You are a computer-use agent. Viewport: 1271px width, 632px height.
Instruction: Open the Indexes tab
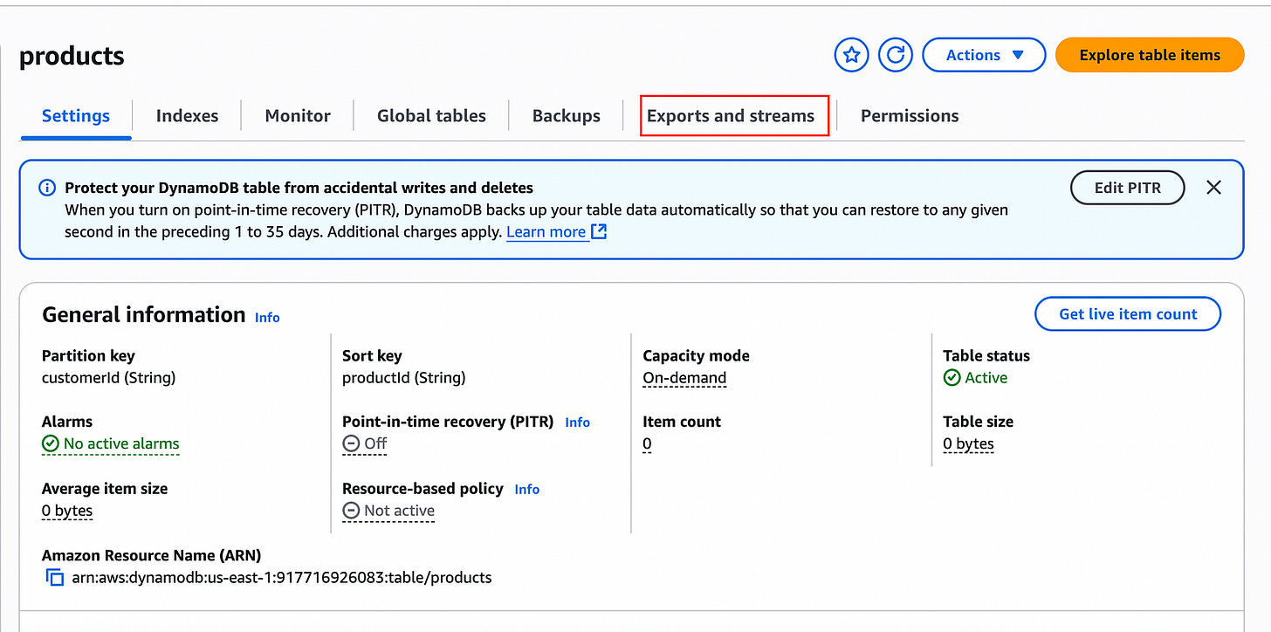[x=187, y=116]
